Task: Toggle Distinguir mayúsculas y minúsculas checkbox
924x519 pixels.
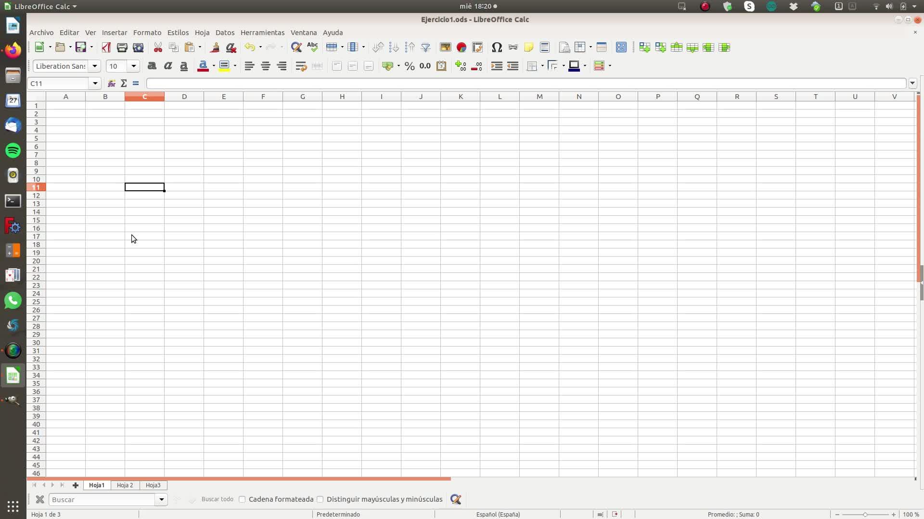Action: 320,499
